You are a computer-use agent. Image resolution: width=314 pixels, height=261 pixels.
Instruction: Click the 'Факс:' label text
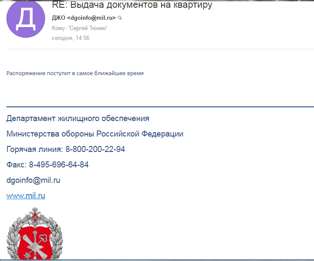[x=16, y=165]
